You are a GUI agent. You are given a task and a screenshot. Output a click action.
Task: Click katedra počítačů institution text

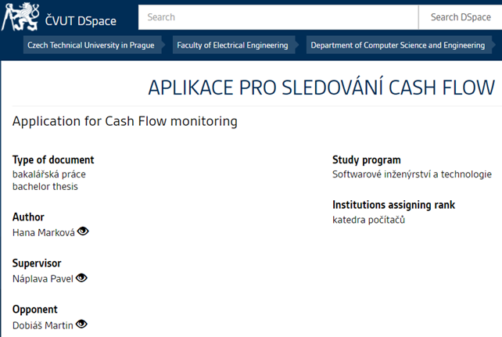click(x=368, y=220)
